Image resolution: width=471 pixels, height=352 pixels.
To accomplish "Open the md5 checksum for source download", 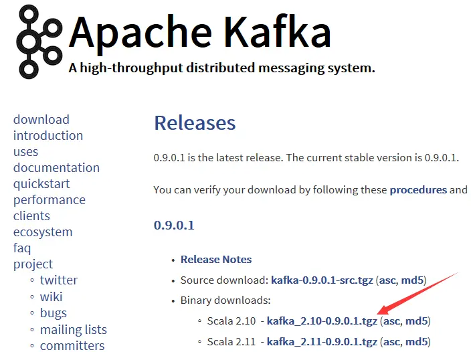I will [412, 280].
